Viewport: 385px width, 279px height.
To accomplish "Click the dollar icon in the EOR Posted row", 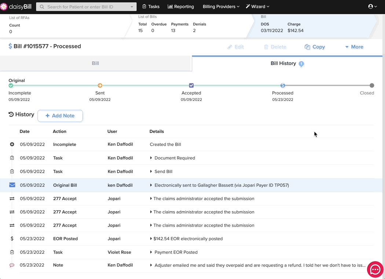I will [x=12, y=239].
